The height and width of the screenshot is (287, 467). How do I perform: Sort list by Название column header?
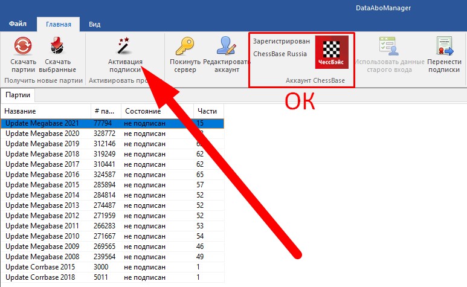pyautogui.click(x=45, y=111)
